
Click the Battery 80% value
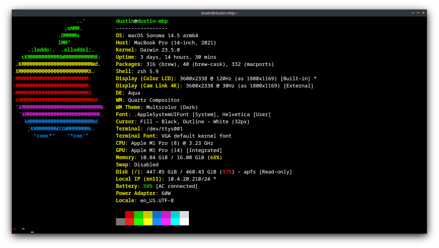tap(148, 186)
